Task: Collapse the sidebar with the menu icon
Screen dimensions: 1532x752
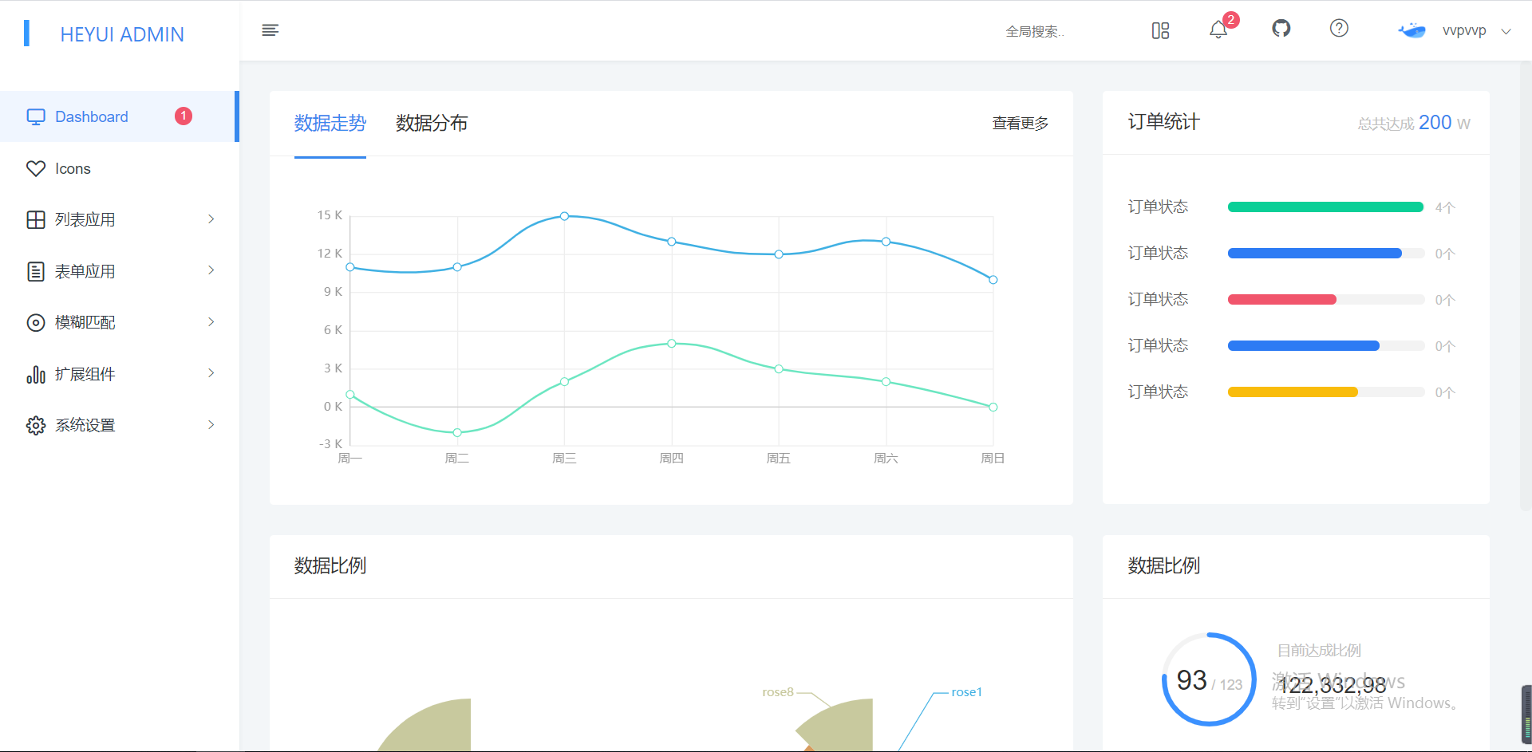Action: (x=270, y=30)
